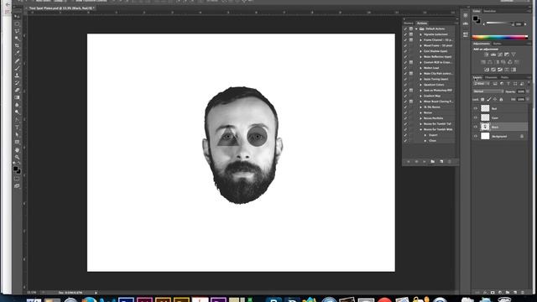Toggle checkmark for Molten Lead action
The height and width of the screenshot is (302, 537).
click(405, 68)
